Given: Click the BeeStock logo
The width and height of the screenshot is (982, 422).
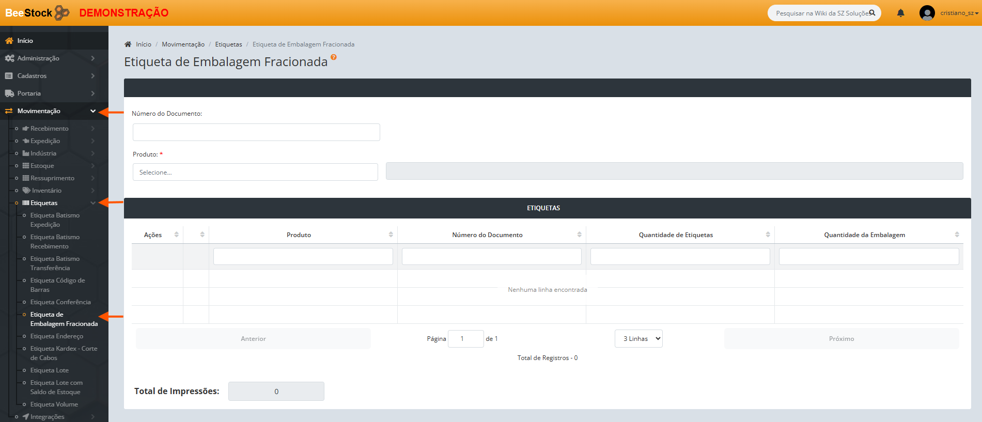Looking at the screenshot, I should point(37,13).
